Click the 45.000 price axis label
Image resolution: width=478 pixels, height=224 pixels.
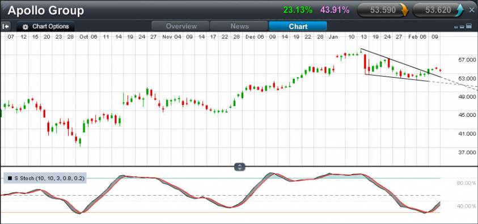[467, 115]
